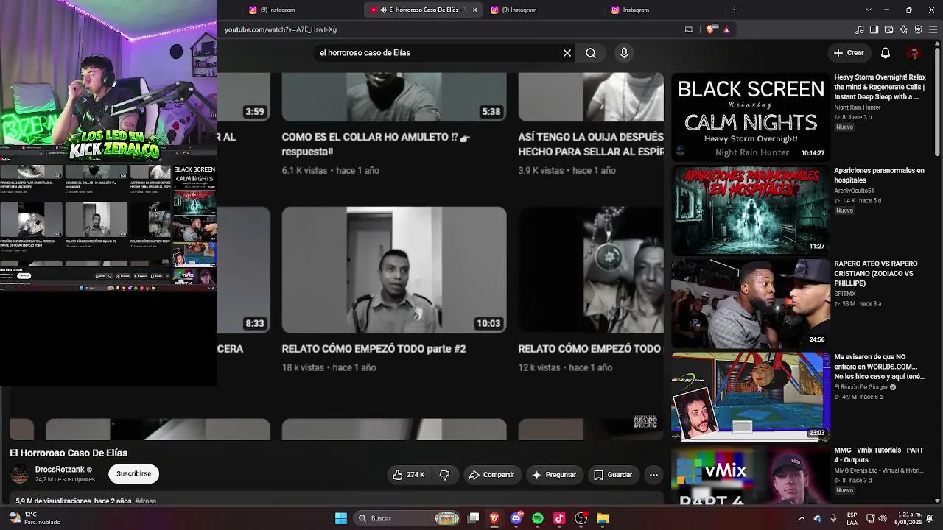Image resolution: width=943 pixels, height=530 pixels.
Task: Open the Crear dropdown button
Action: pos(849,53)
